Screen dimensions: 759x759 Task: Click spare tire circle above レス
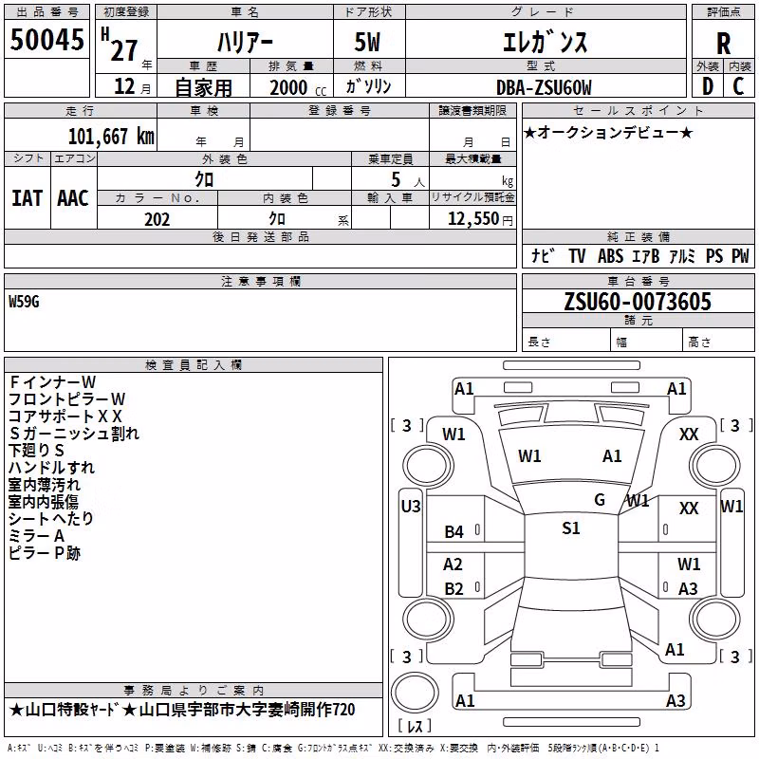click(415, 693)
